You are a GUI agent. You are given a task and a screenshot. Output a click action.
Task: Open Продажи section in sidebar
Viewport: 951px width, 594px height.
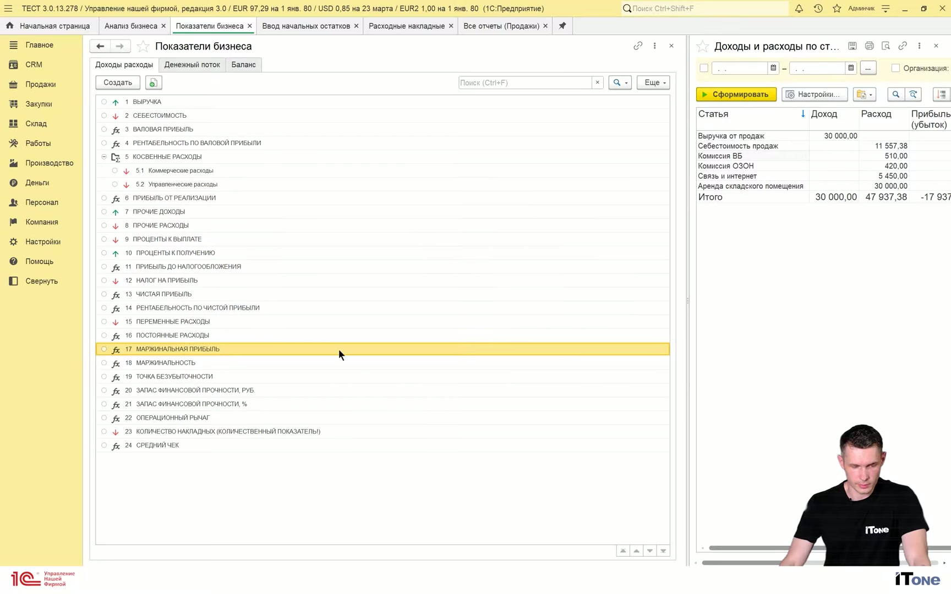click(x=41, y=84)
